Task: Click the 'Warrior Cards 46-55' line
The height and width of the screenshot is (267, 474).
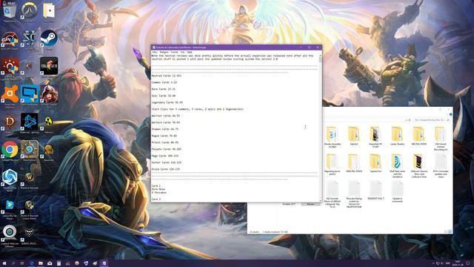Action: coord(166,116)
